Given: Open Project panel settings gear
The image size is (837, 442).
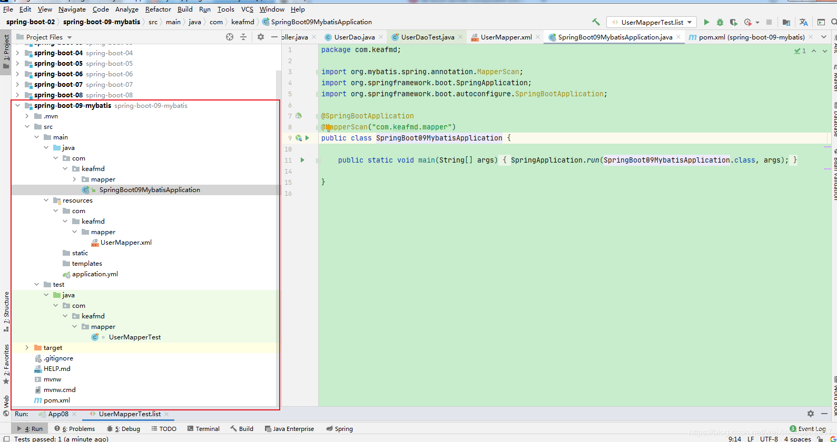Looking at the screenshot, I should (x=260, y=37).
